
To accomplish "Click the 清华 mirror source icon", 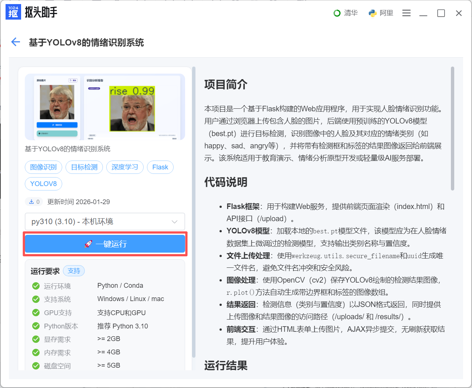I will coord(337,13).
